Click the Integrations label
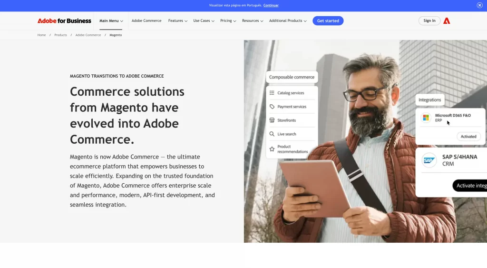487x268 pixels. pos(429,100)
